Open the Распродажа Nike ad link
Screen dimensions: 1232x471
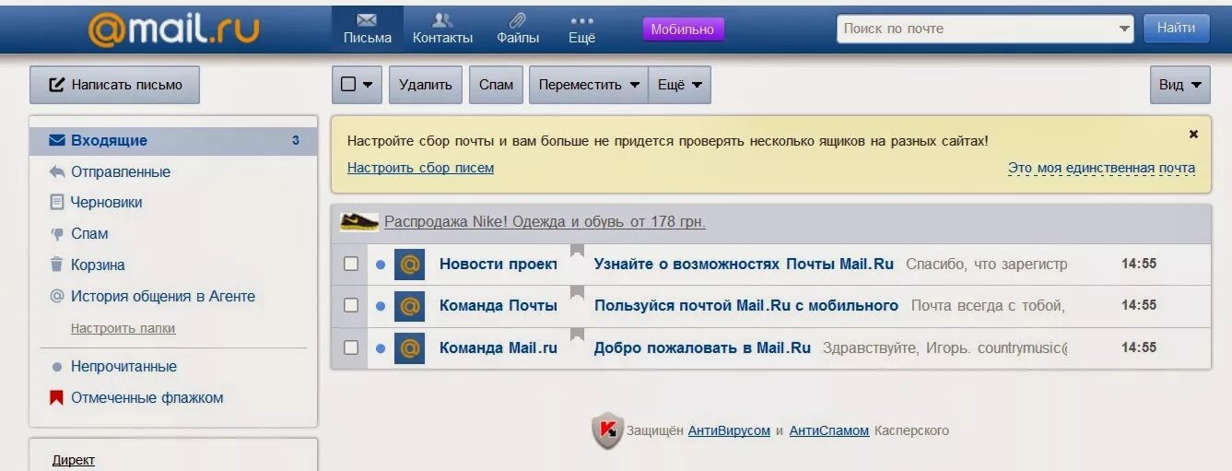(545, 222)
